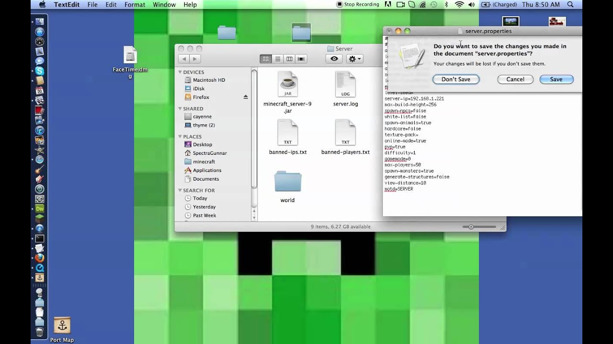Click the server-ip=192.168.1.221 line
613x344 pixels.
tap(414, 98)
